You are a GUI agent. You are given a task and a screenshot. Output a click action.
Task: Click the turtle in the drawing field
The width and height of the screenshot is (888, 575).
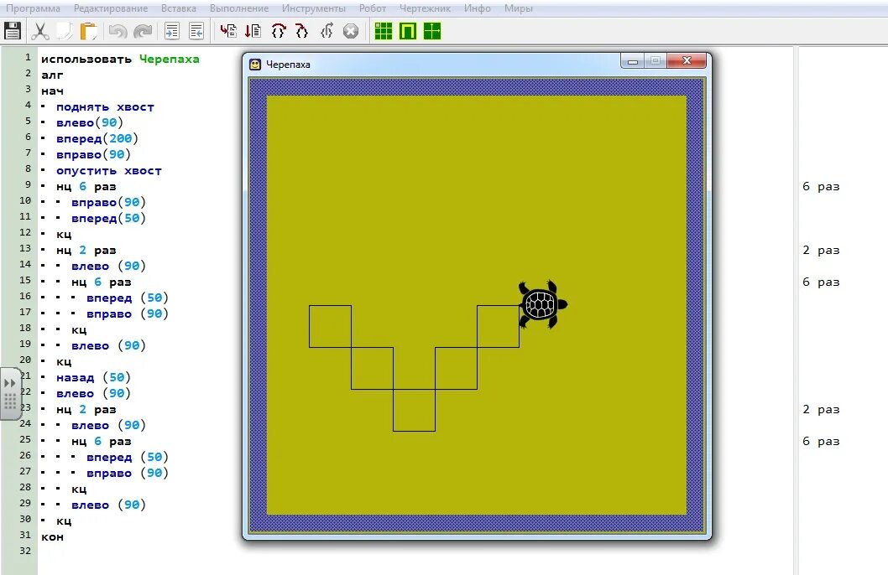pyautogui.click(x=542, y=304)
